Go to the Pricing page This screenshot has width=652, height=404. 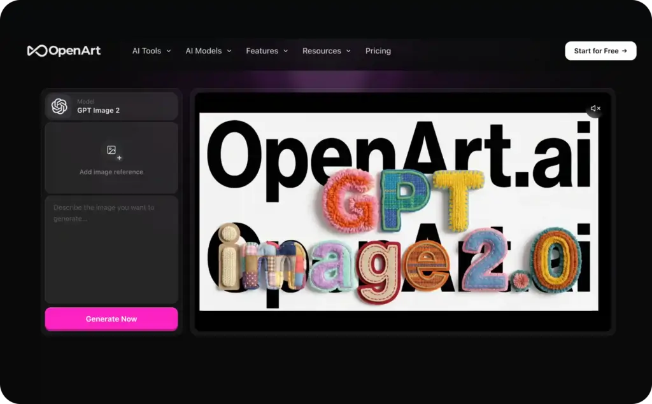tap(378, 51)
